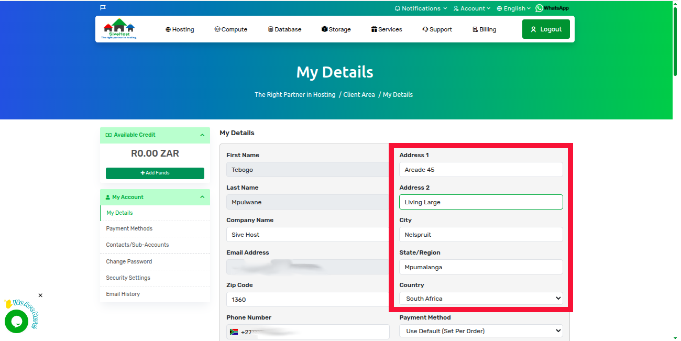
Task: Open the Billing menu
Action: coord(484,29)
